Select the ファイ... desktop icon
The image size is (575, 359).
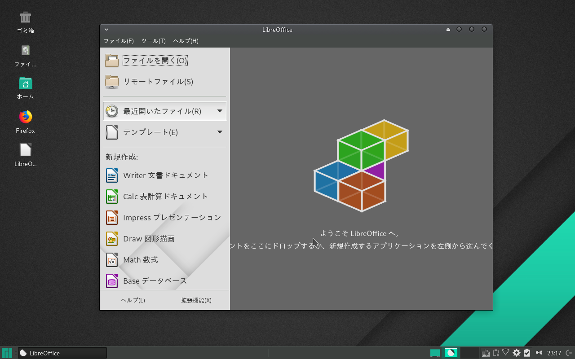26,56
